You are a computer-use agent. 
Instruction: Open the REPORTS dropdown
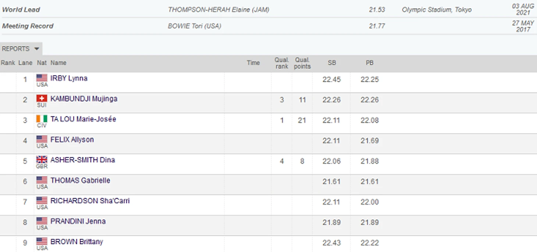tap(21, 49)
